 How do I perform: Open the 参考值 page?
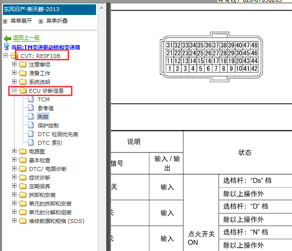[x=46, y=108]
